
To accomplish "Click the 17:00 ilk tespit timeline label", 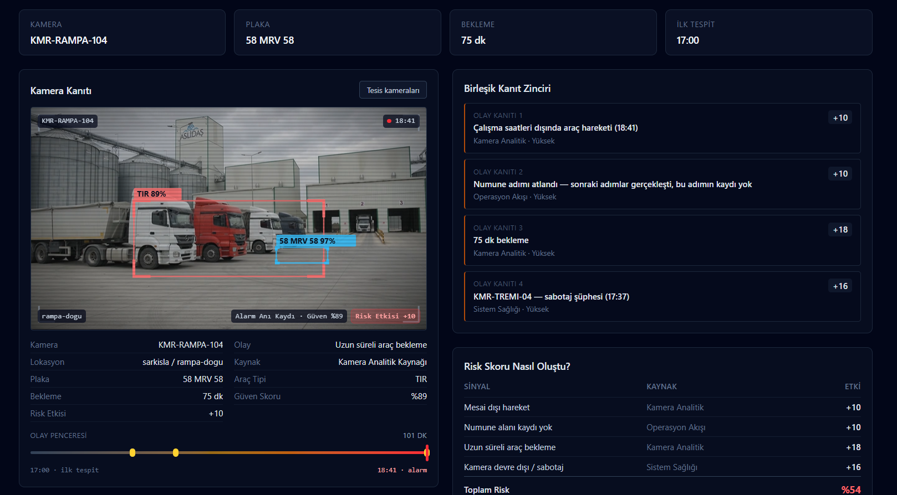I will (x=64, y=470).
